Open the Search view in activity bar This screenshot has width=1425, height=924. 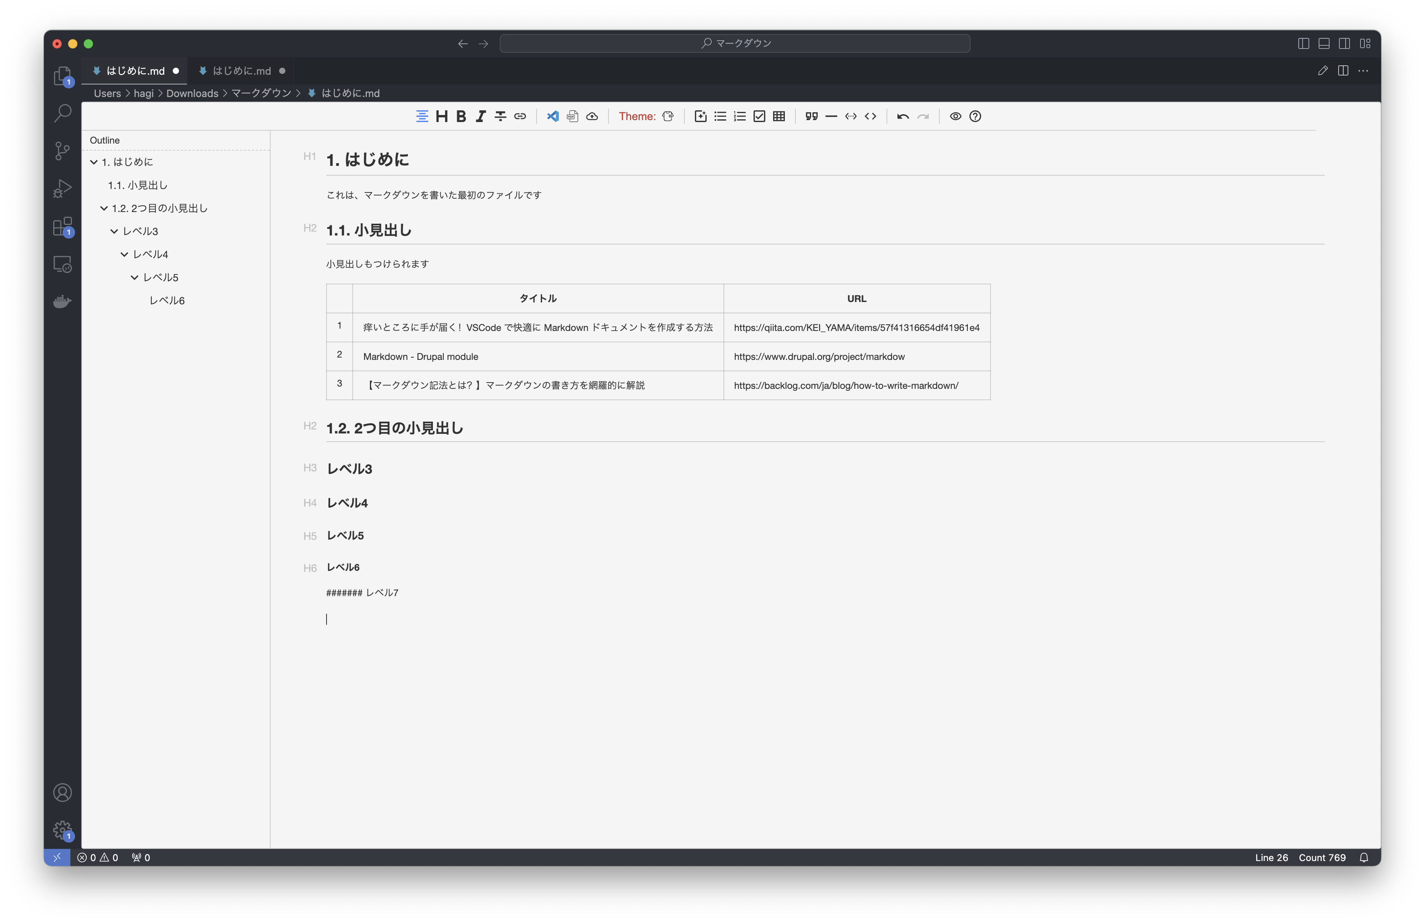pyautogui.click(x=62, y=113)
